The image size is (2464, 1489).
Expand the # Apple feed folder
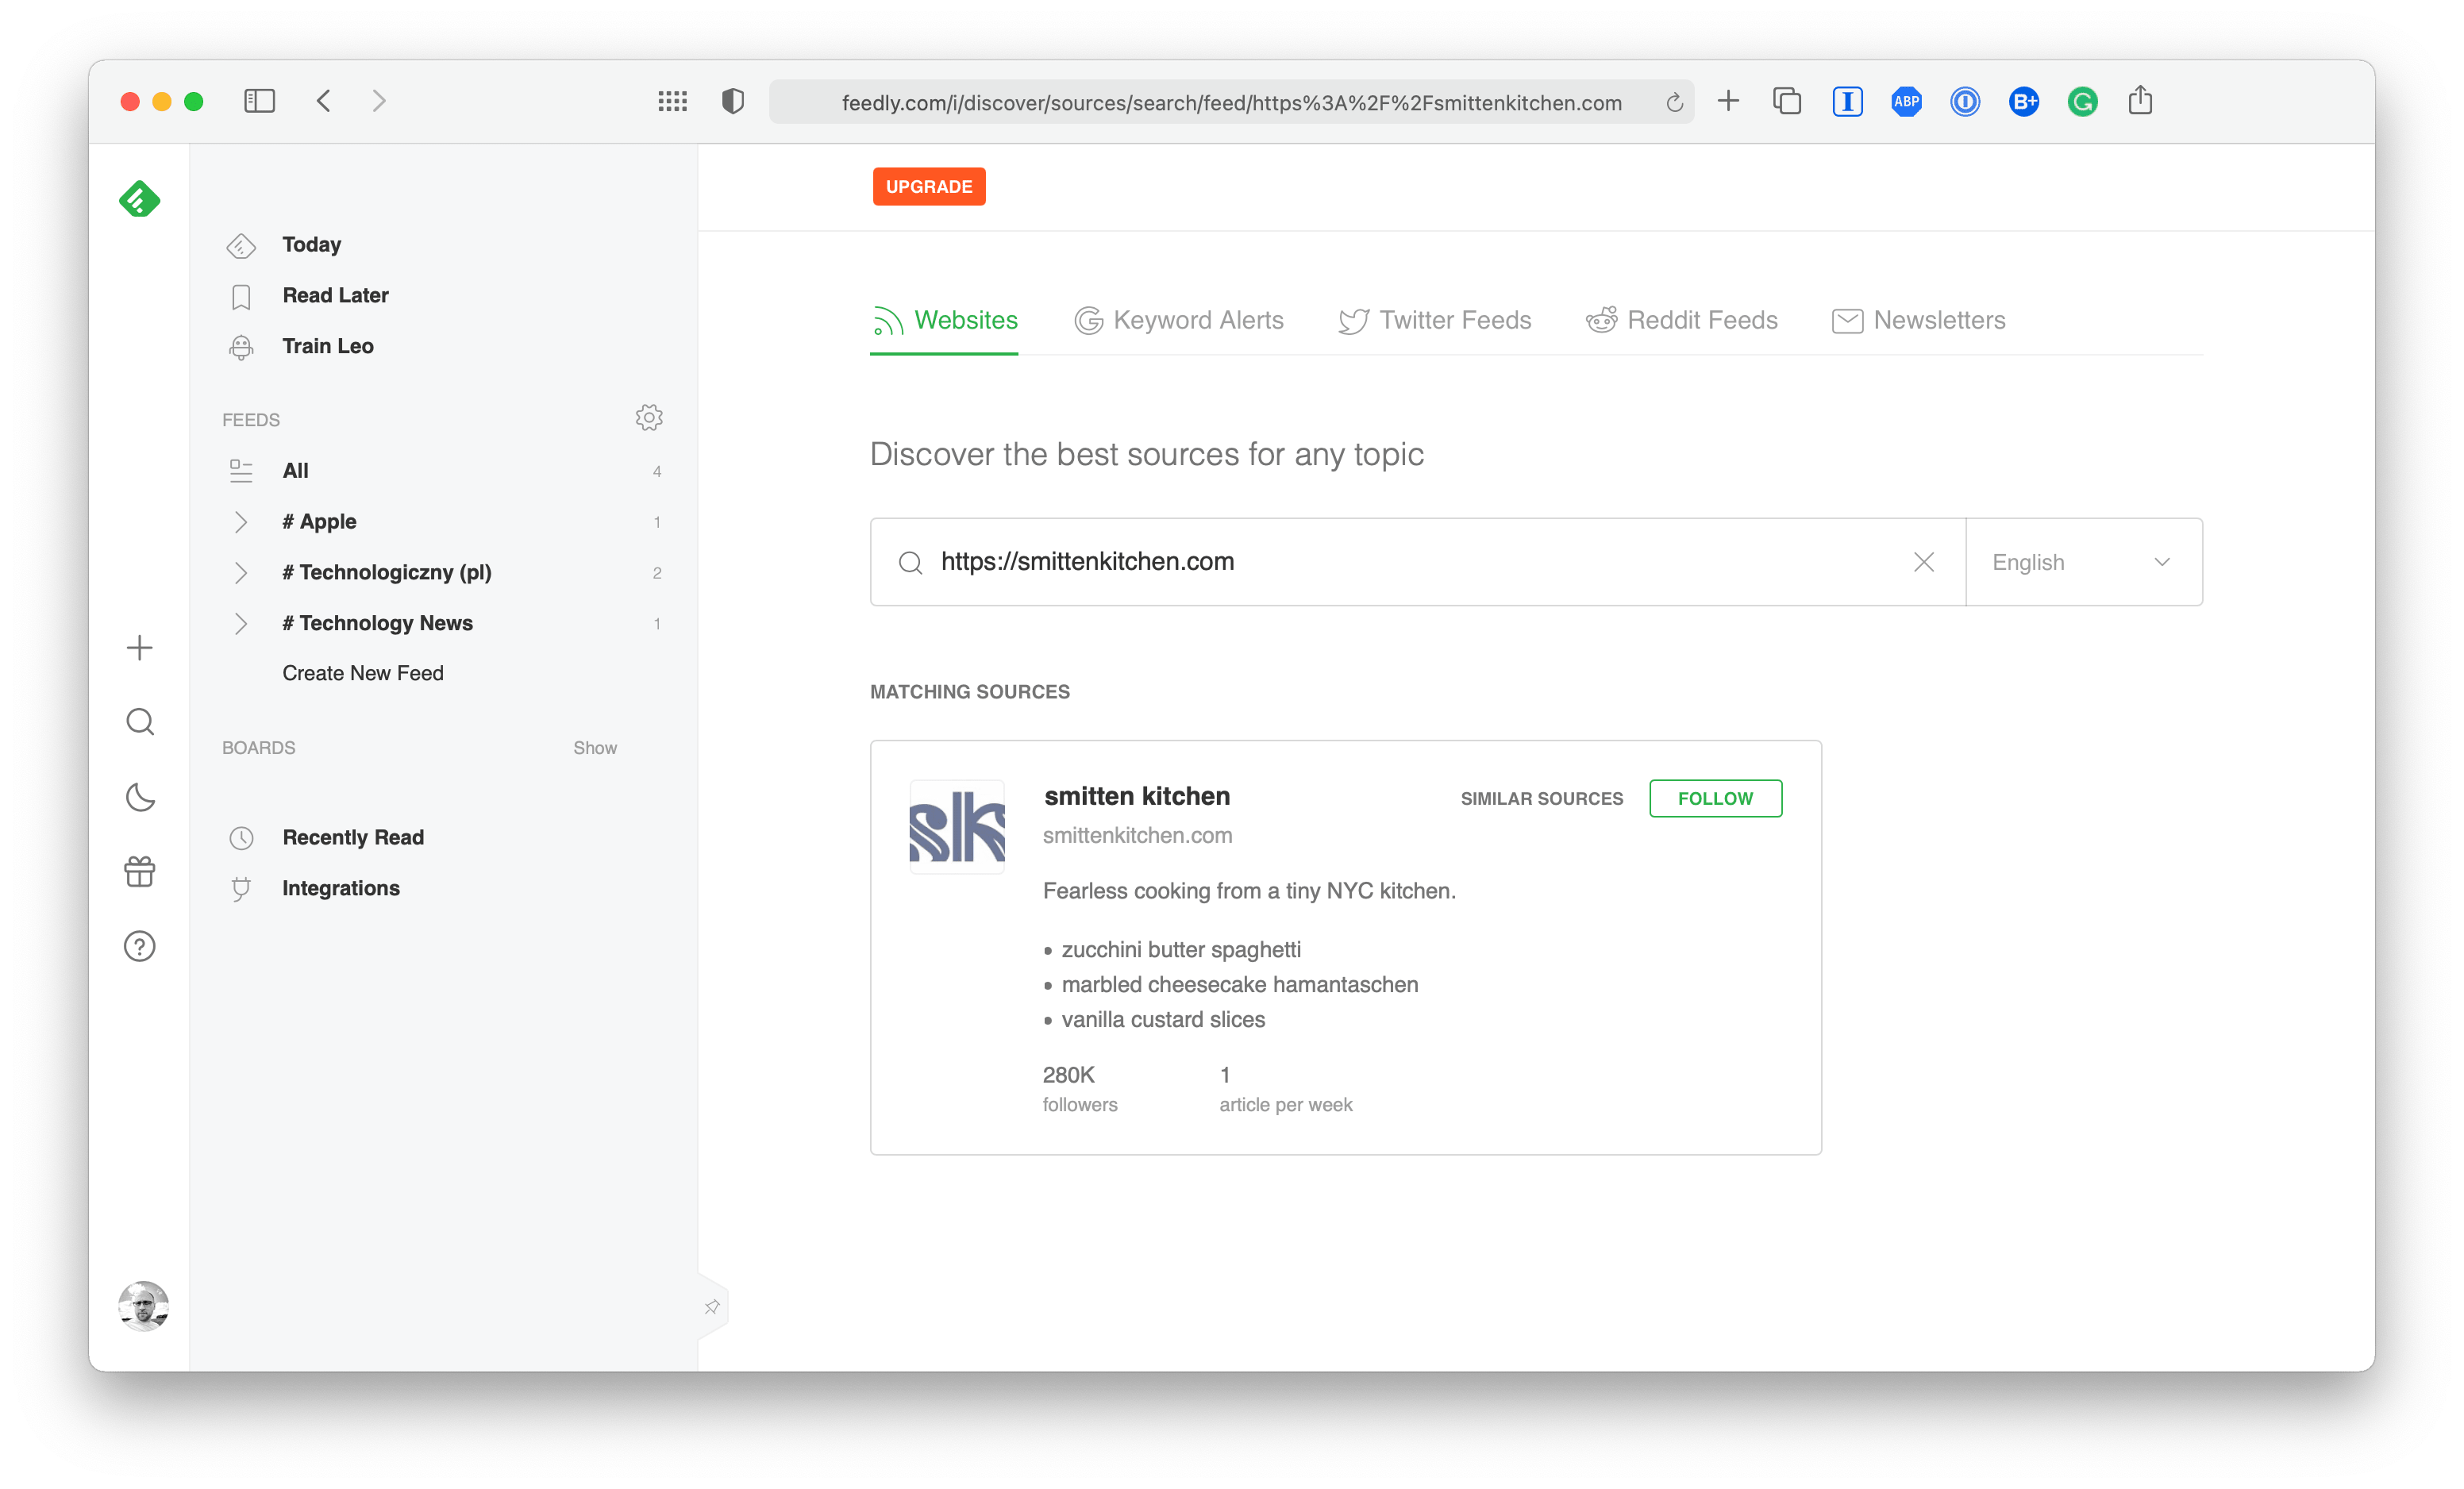(x=241, y=522)
